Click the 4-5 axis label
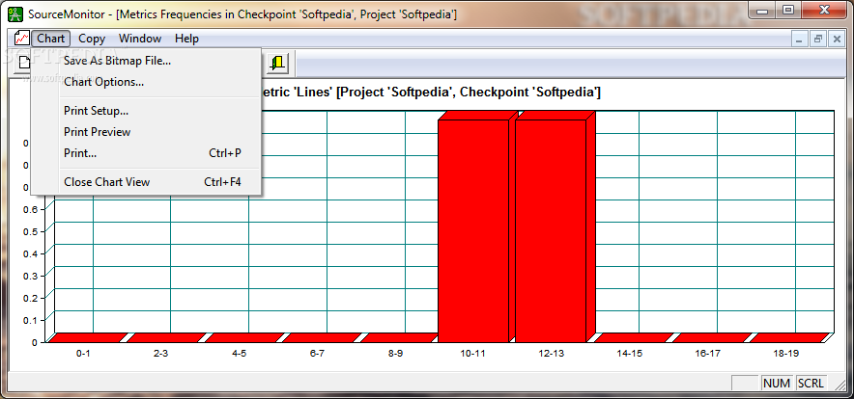Screen dimensions: 854x399 click(239, 354)
